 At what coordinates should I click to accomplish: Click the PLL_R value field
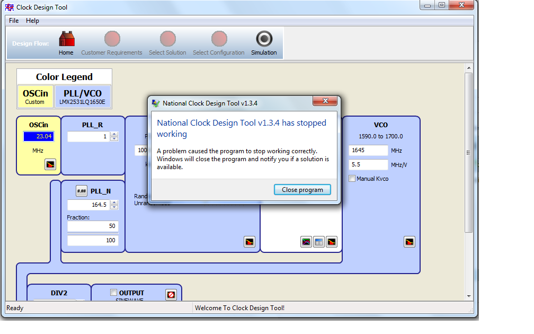pos(88,136)
